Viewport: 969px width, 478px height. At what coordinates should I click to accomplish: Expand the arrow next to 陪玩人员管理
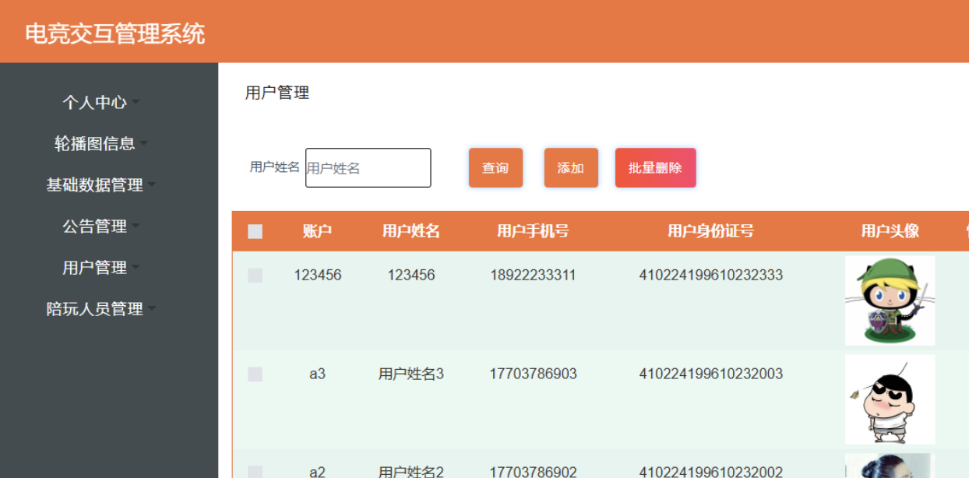152,308
